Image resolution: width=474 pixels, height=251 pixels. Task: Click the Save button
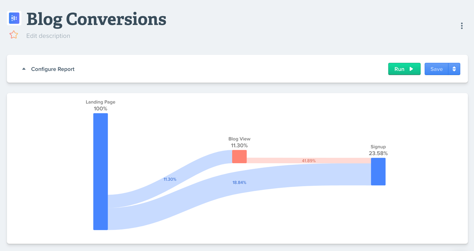click(436, 69)
